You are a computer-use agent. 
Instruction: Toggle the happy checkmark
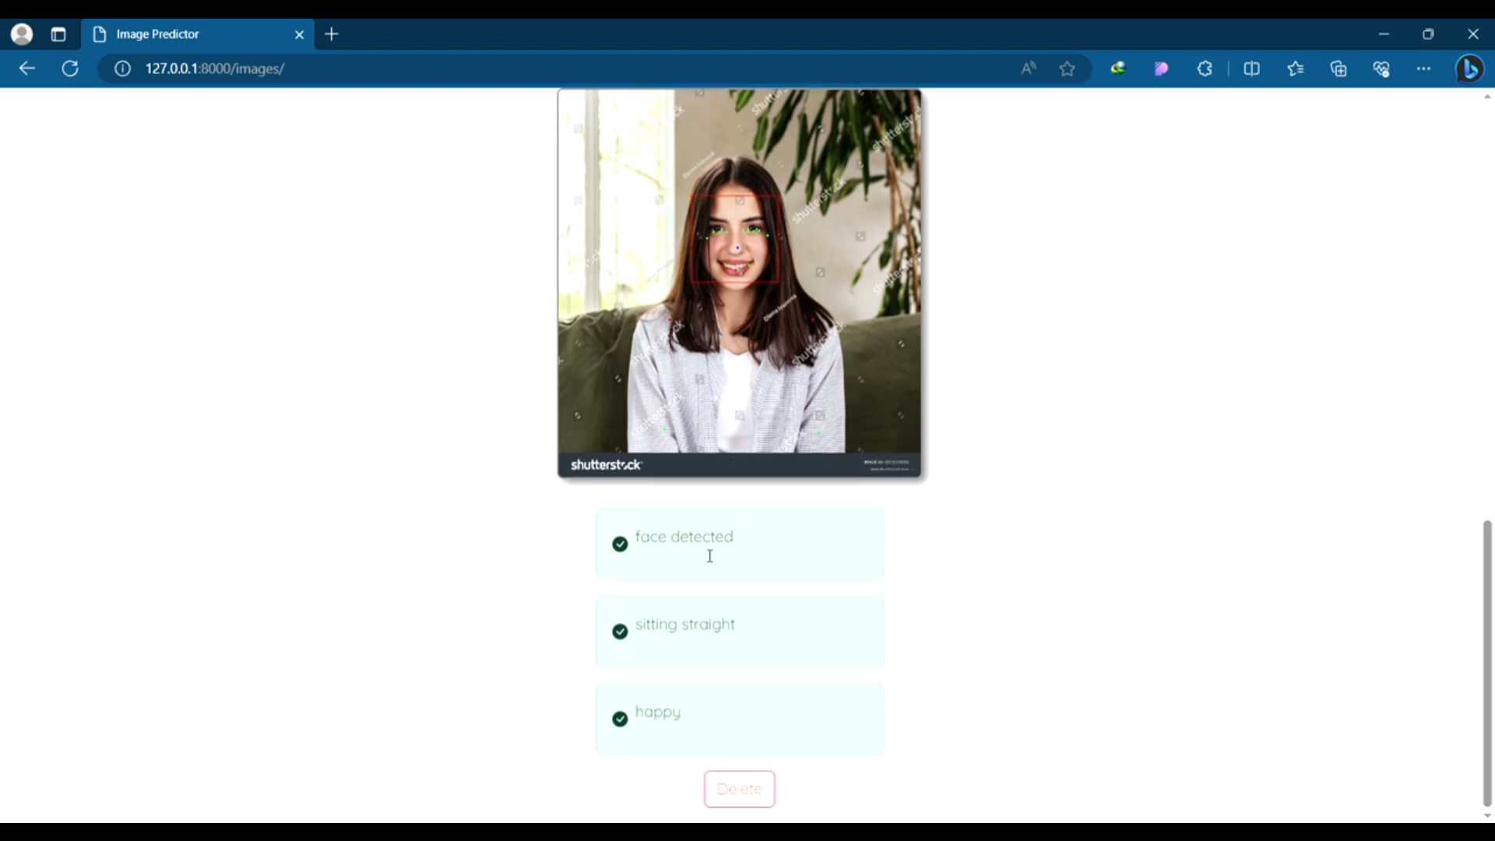click(x=620, y=719)
